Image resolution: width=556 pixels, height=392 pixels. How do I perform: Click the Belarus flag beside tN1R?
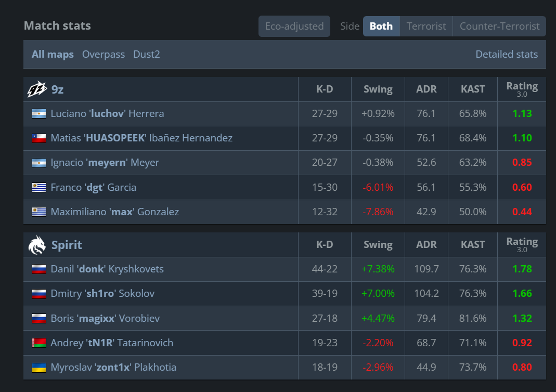tap(39, 343)
